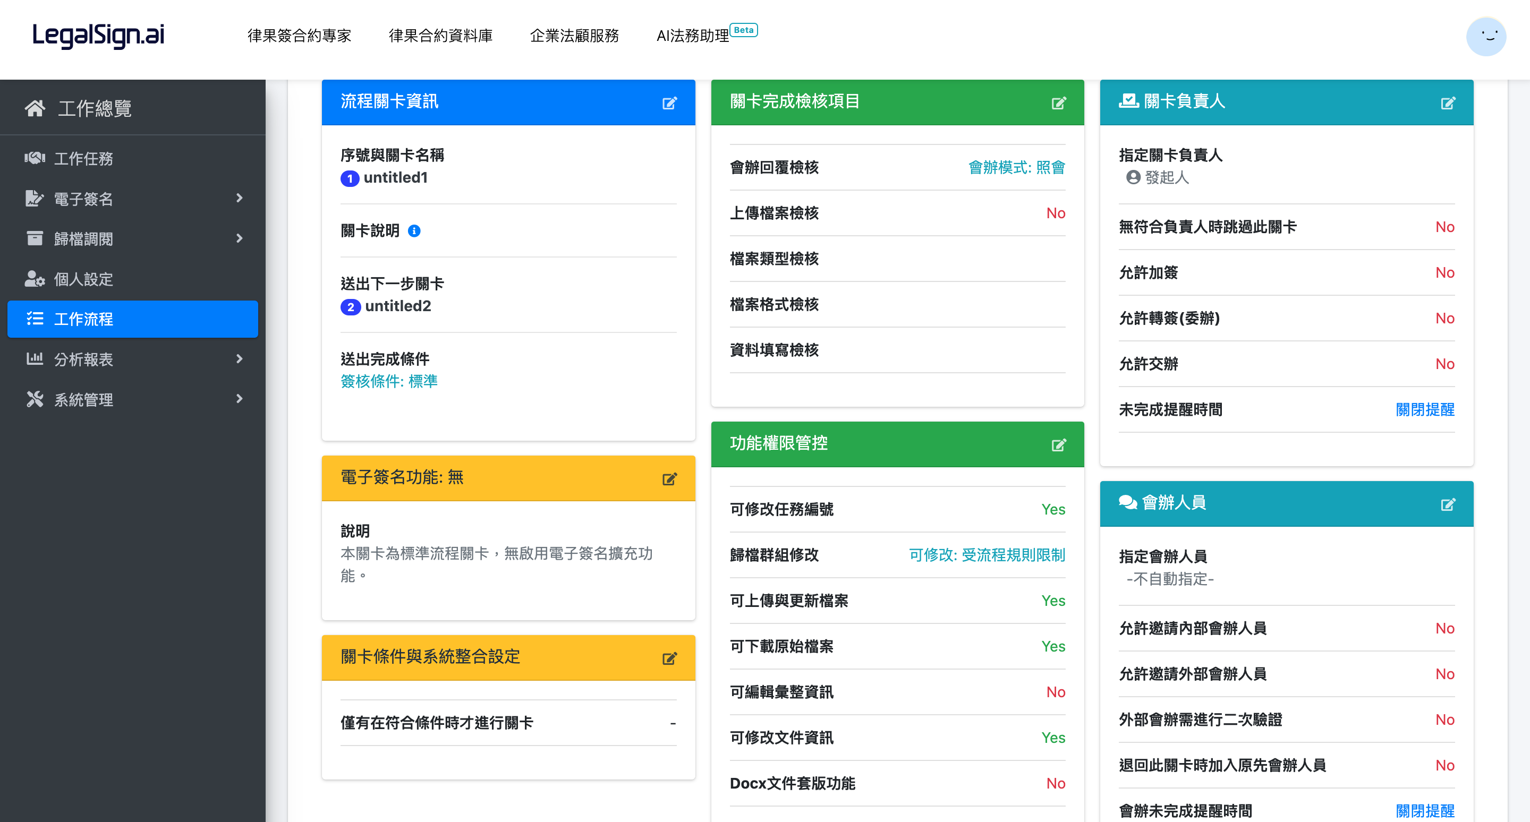Screen dimensions: 1530x822
Task: Click the untitled1 step name
Action: click(396, 177)
